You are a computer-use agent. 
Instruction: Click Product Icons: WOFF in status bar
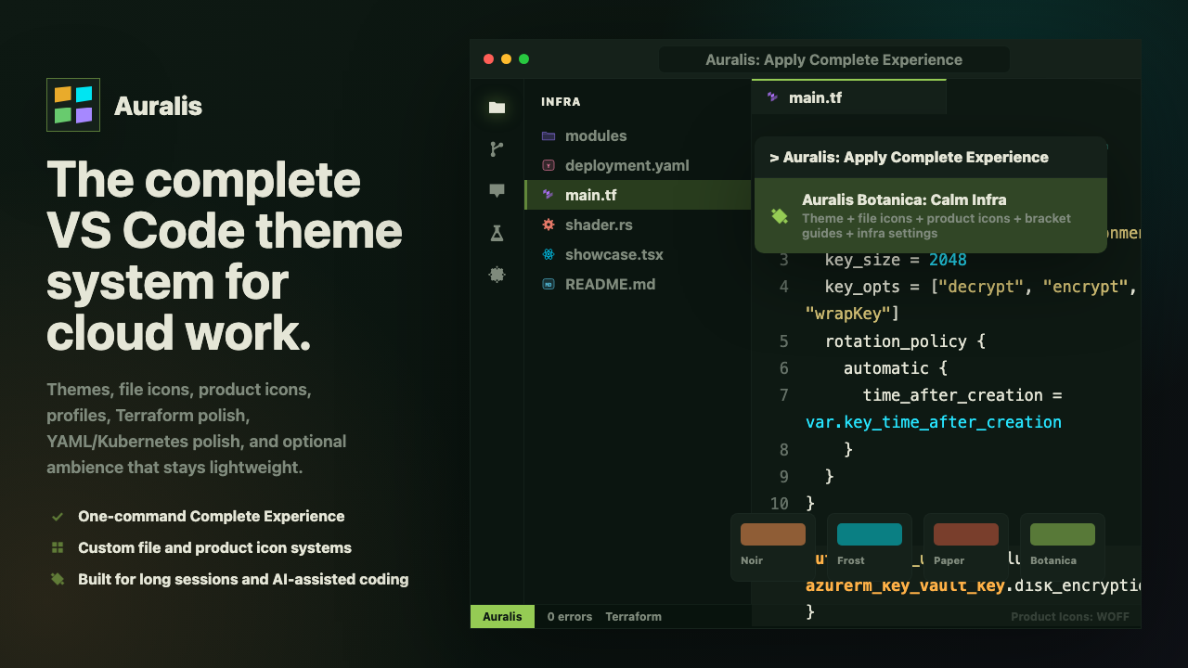click(1070, 616)
